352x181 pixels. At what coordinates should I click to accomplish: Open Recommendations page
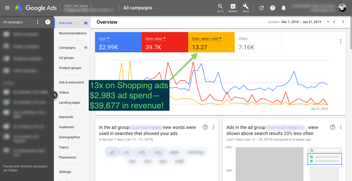coord(73,33)
